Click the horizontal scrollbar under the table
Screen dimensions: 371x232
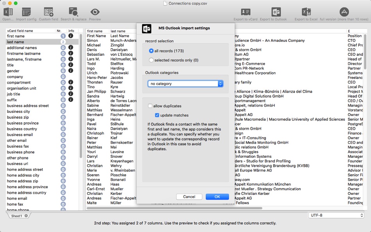click(x=175, y=208)
